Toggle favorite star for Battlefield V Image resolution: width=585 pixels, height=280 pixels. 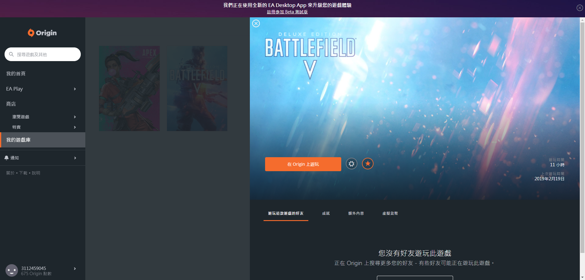click(x=368, y=164)
